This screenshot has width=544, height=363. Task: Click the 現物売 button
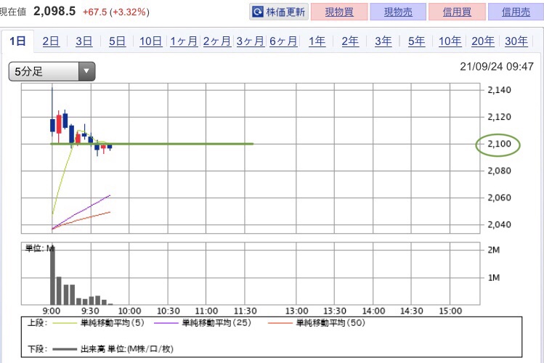point(398,12)
